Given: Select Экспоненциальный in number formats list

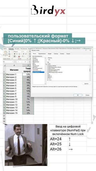Looking at the screenshot, I should click(x=37, y=68).
